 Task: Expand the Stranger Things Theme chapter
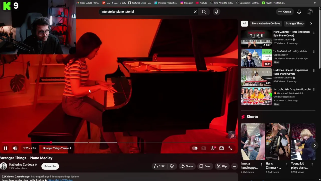[57, 148]
